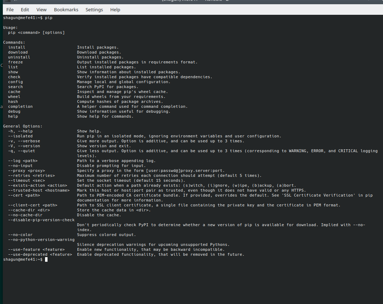Click the completion command entry
This screenshot has width=383, height=304.
tap(20, 106)
